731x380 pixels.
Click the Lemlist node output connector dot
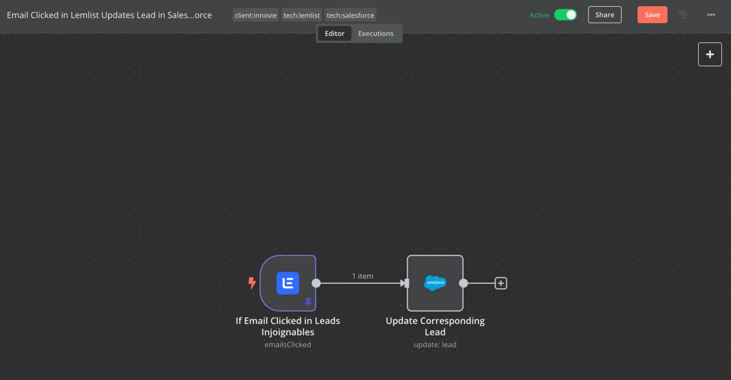pyautogui.click(x=316, y=283)
